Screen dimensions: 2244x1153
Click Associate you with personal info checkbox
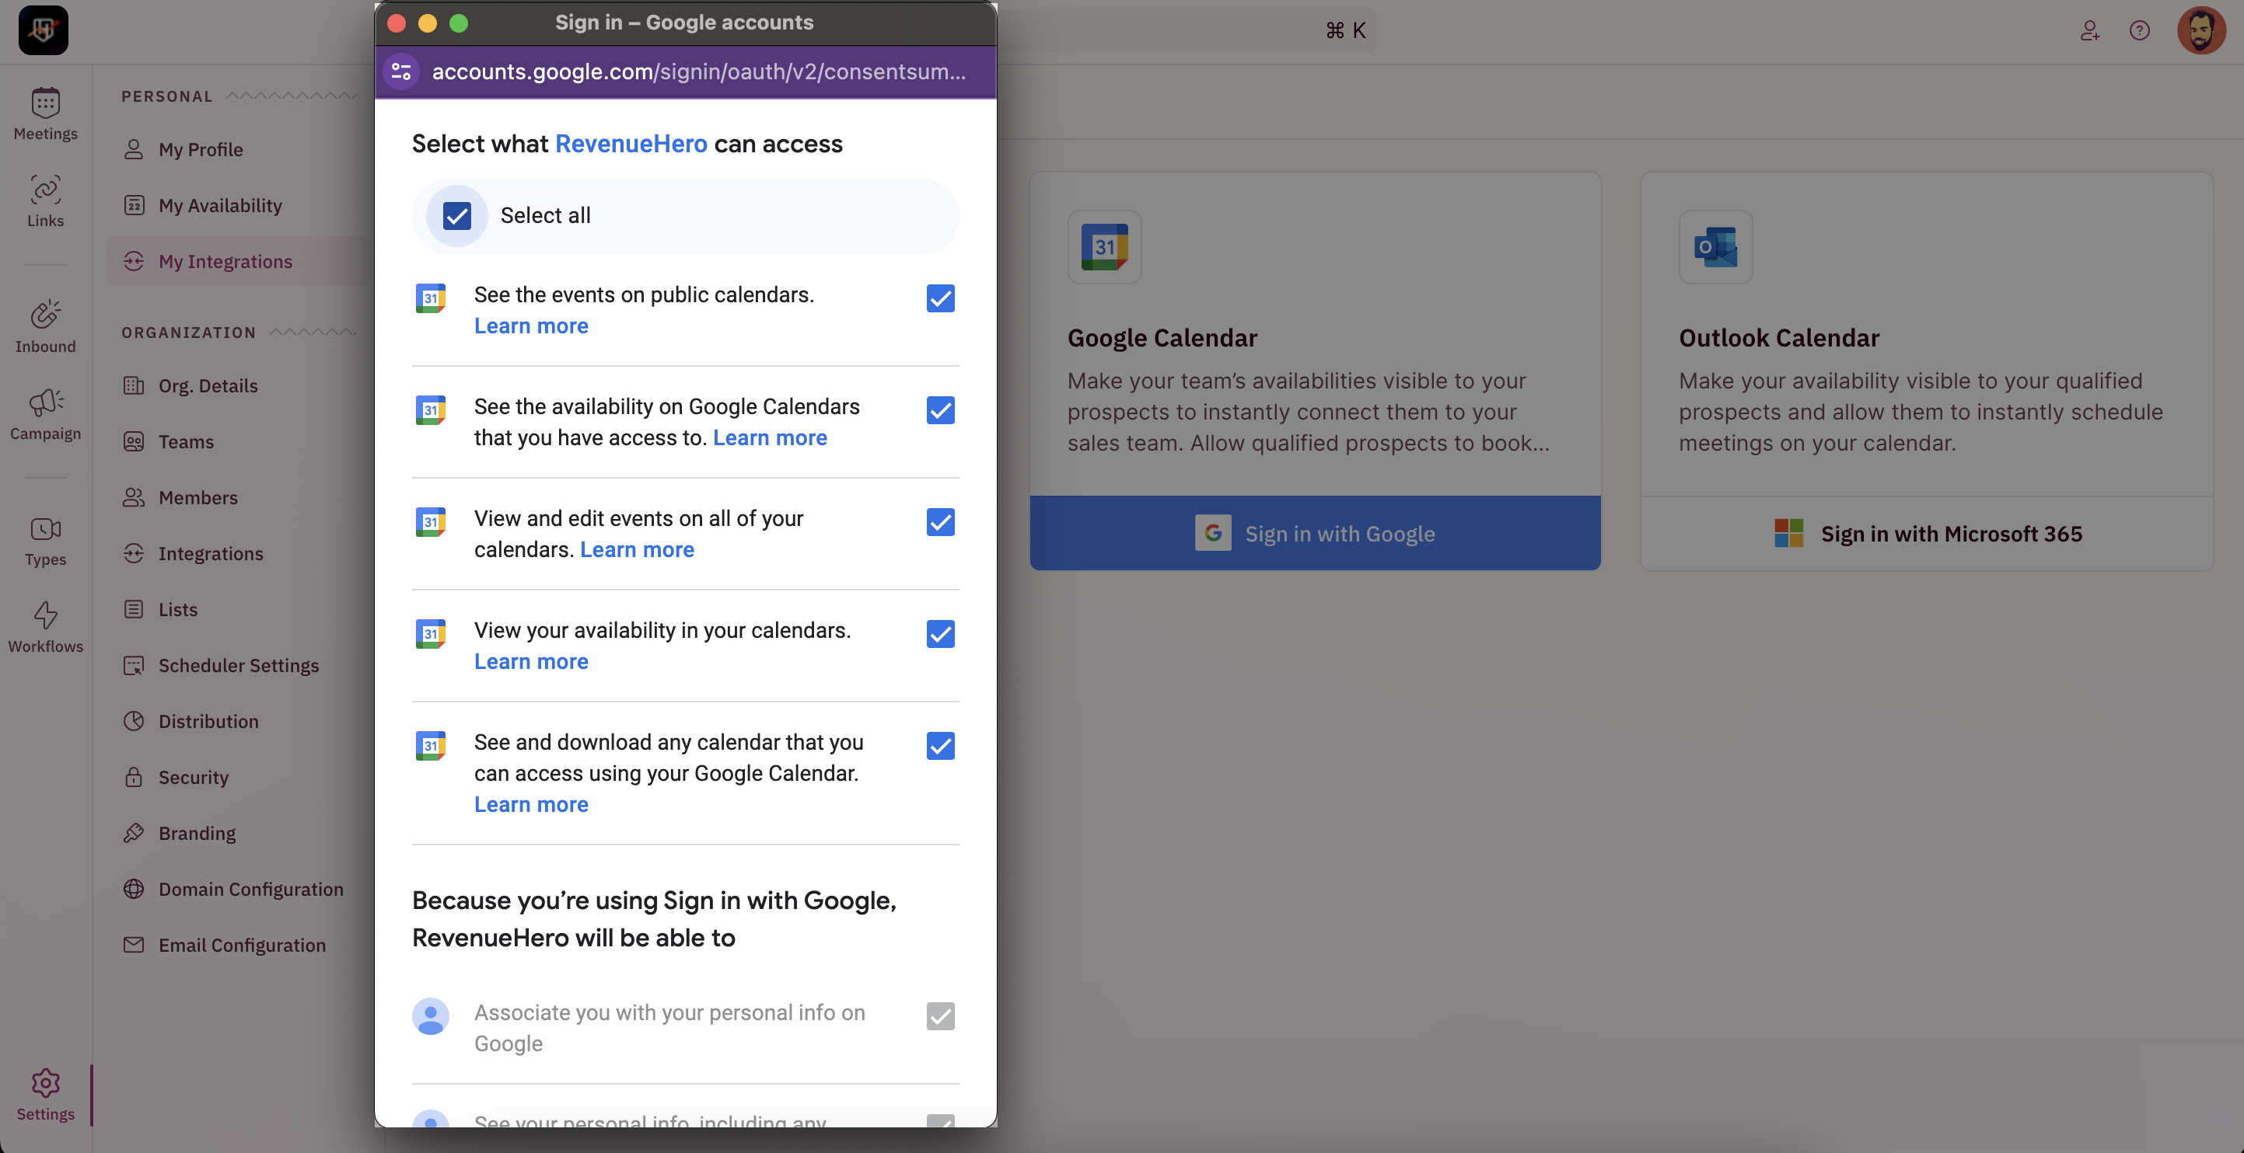(x=940, y=1016)
